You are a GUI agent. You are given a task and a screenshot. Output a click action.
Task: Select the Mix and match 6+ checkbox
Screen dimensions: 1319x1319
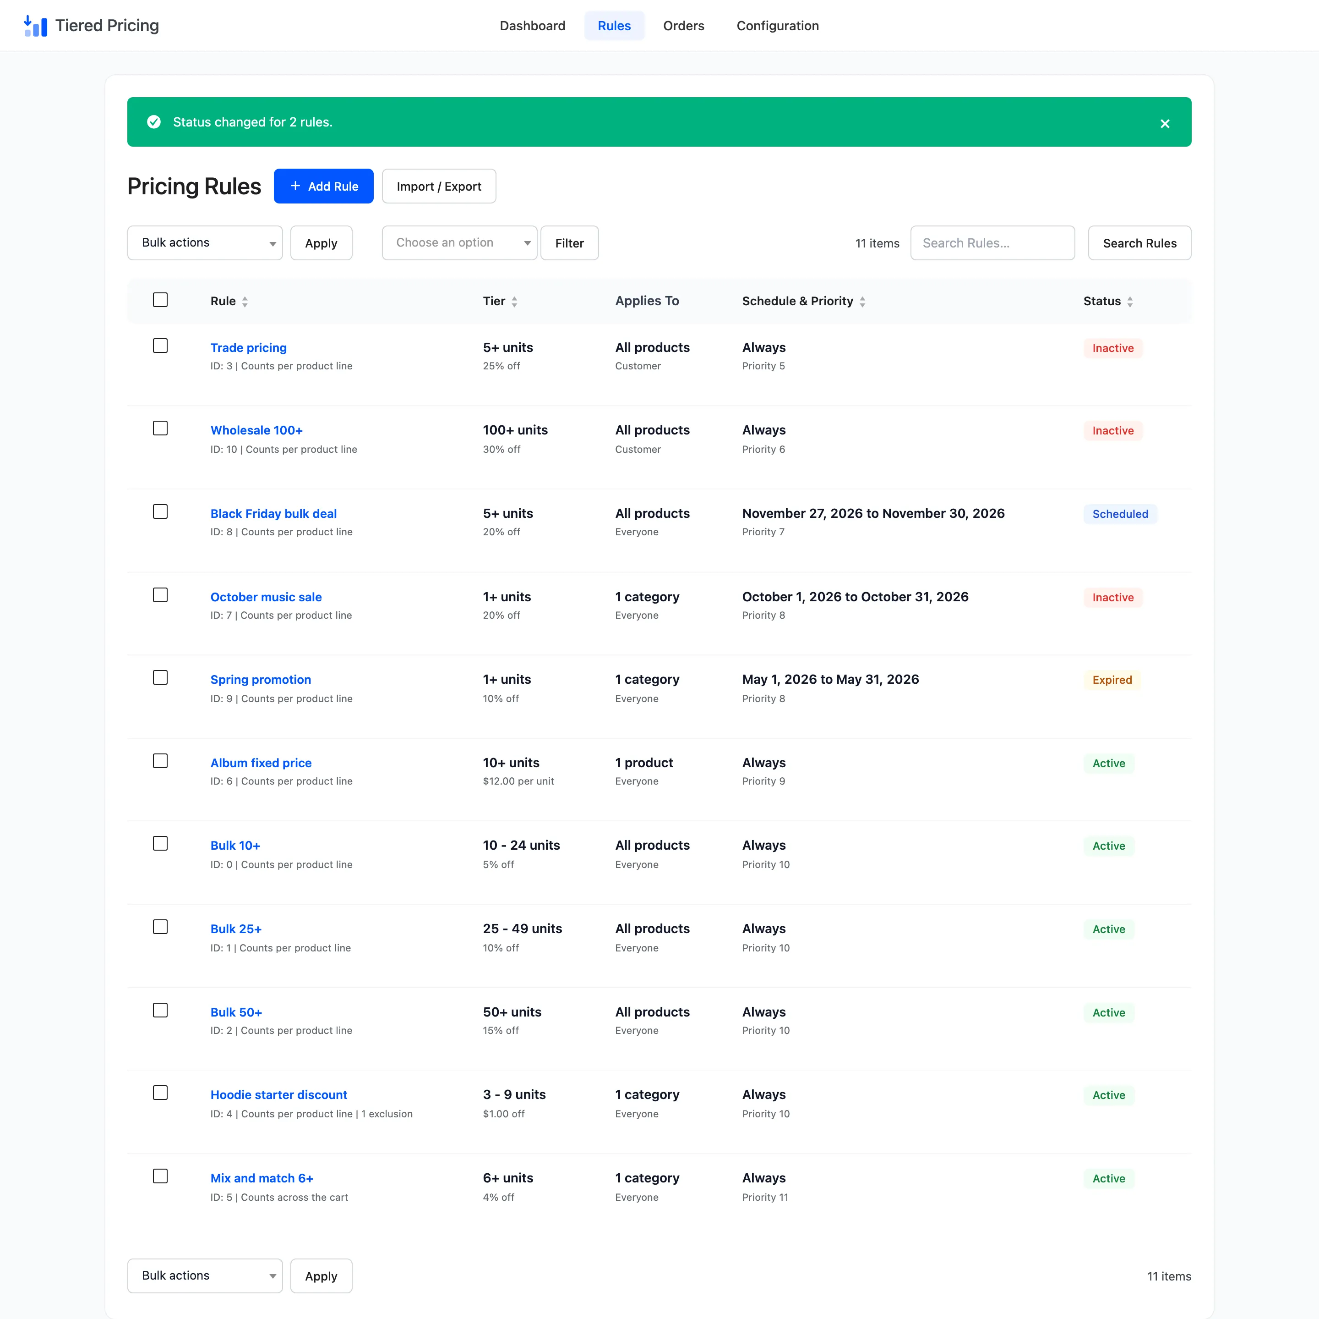pos(160,1176)
